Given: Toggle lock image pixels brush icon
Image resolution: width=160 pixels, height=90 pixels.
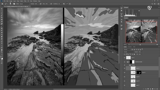Looking at the screenshot, I should pyautogui.click(x=129, y=54).
